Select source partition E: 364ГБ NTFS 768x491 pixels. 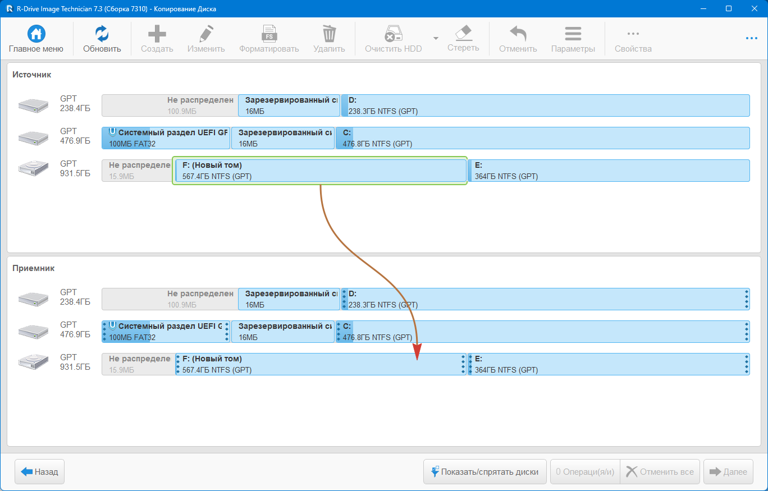(609, 171)
